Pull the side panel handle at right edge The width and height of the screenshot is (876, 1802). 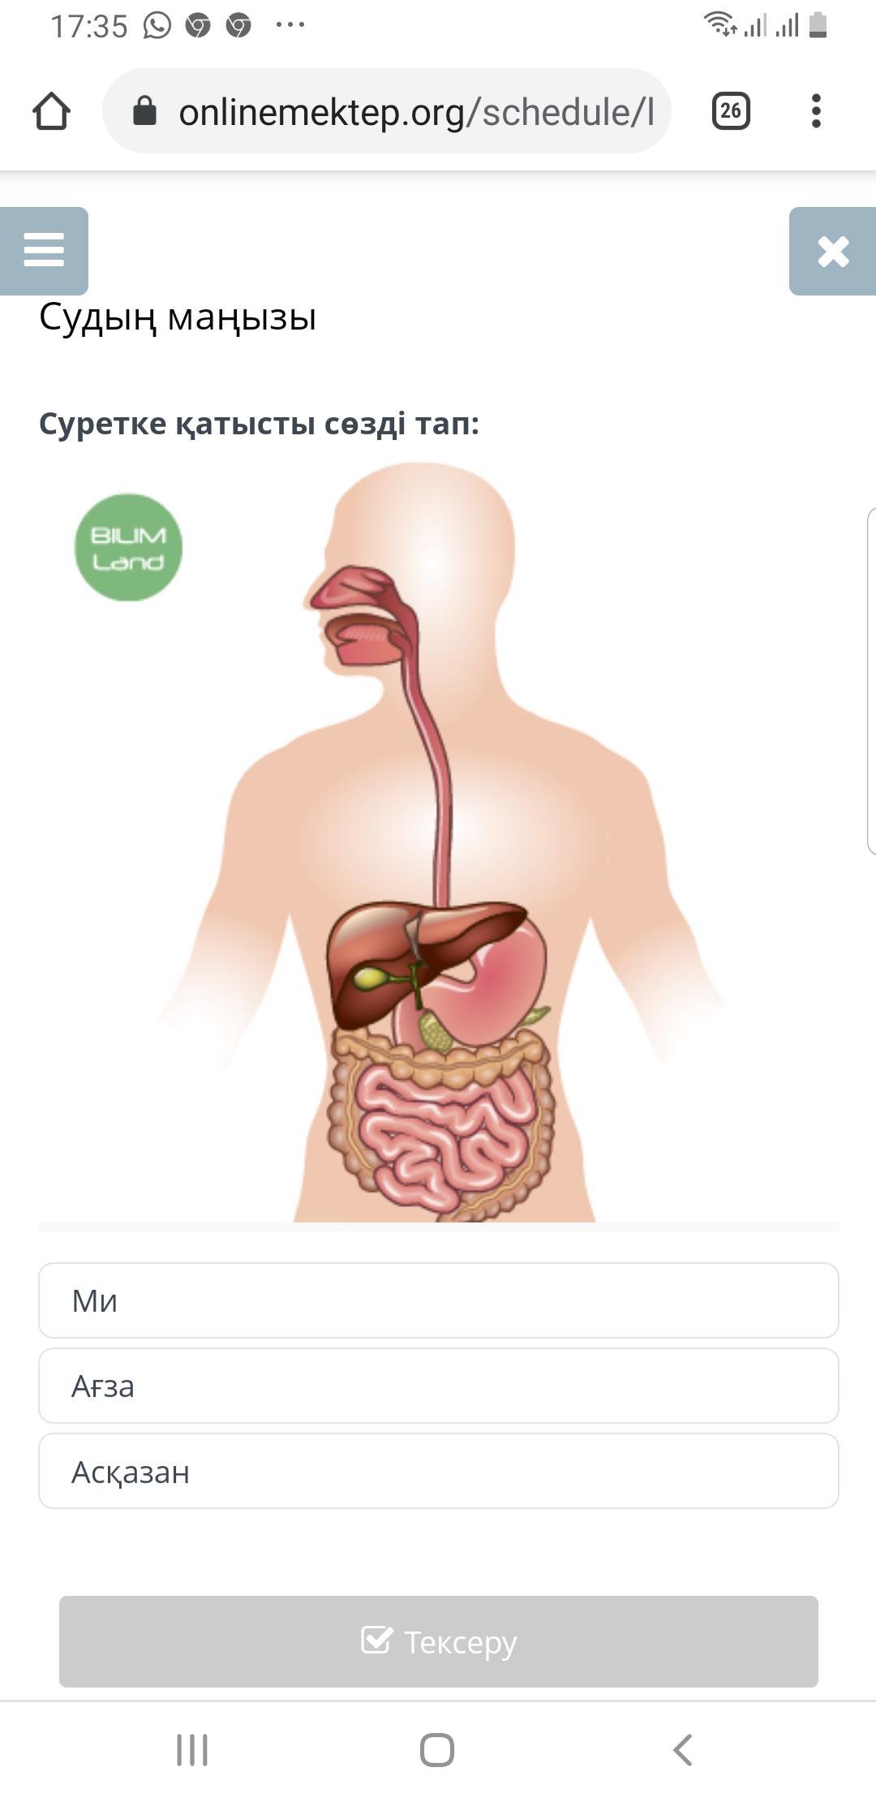coord(871,681)
